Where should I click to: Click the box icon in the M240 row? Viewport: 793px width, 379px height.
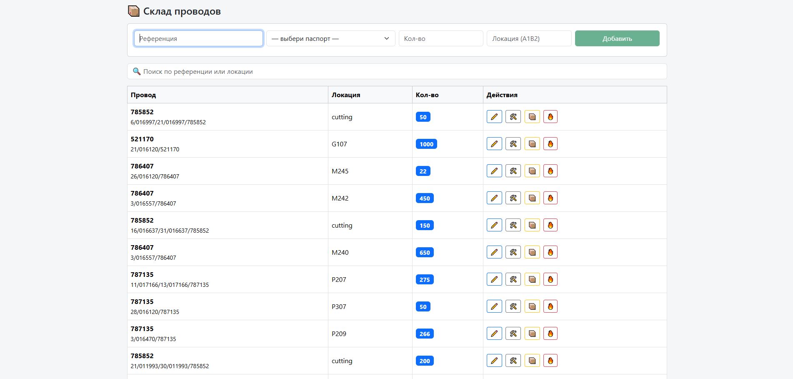(532, 252)
